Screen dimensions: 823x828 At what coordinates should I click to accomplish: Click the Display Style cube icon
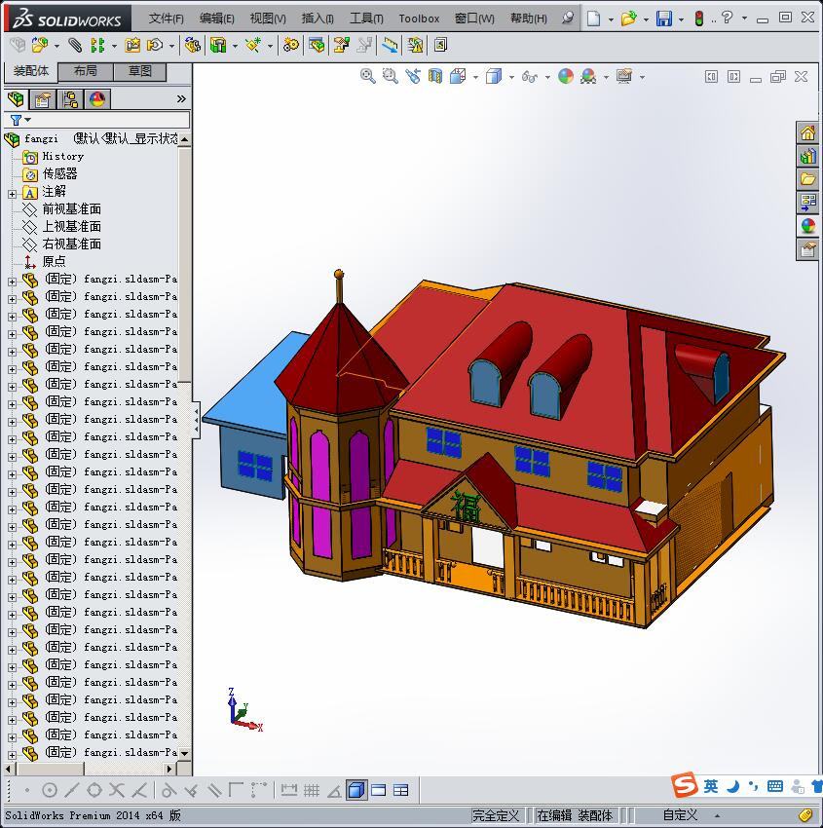494,76
